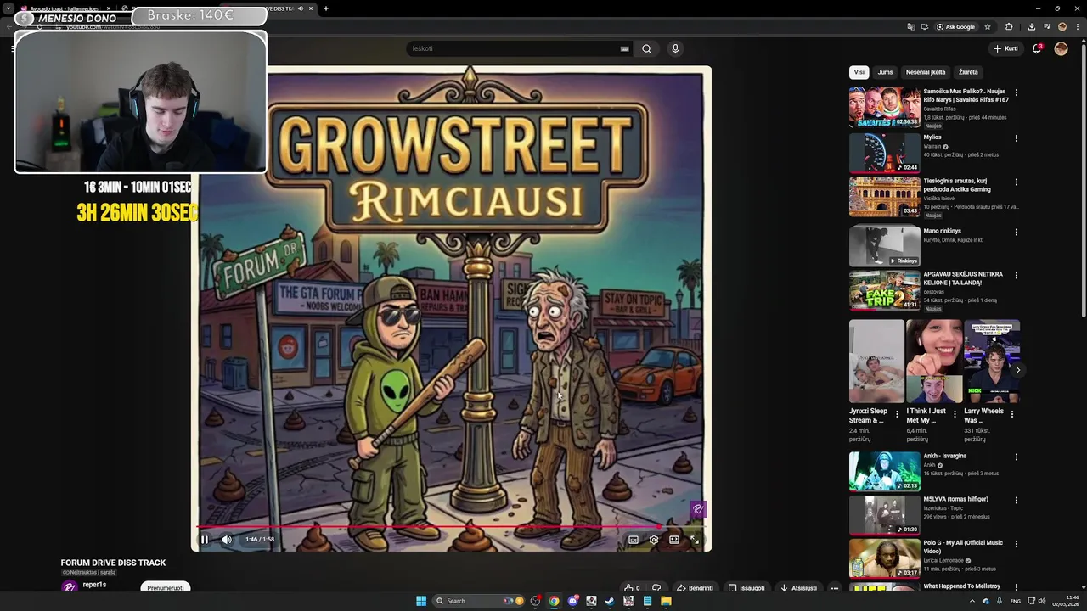This screenshot has width=1087, height=611.
Task: Open File Explorer from the taskbar
Action: click(x=666, y=601)
